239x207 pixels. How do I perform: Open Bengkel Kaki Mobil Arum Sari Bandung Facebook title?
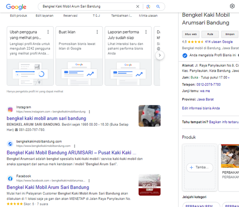point(48,187)
